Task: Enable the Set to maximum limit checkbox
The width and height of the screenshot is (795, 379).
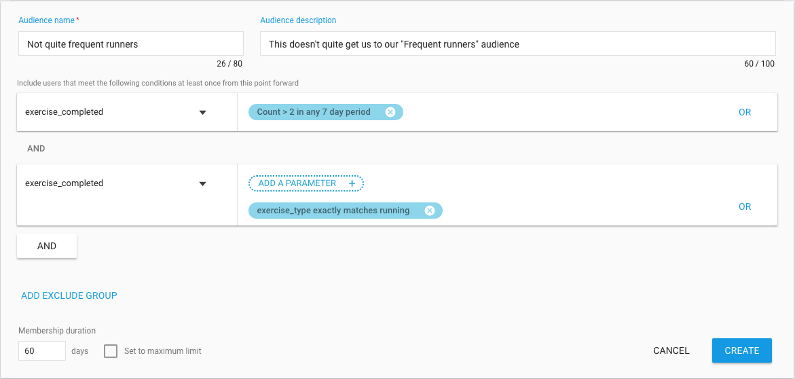Action: (x=111, y=350)
